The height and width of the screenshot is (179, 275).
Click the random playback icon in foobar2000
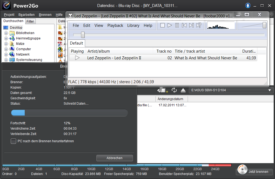199,25
